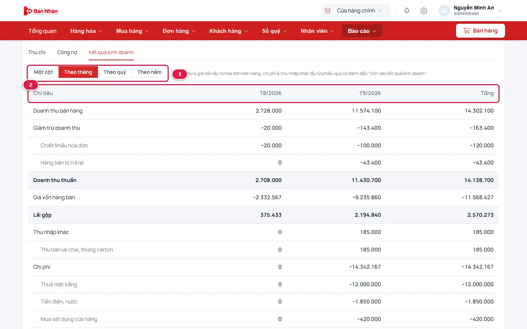Screen dimensions: 527x329
Task: Switch to the Thu chi tab
Action: pos(37,52)
